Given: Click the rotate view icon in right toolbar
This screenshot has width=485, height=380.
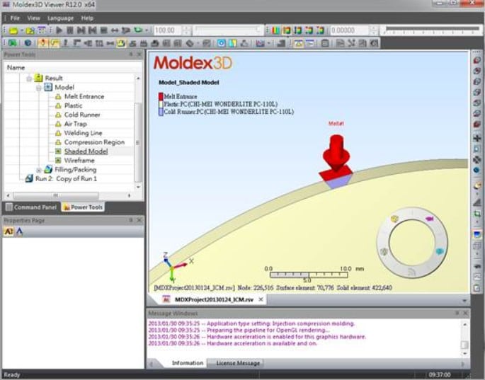Looking at the screenshot, I should pyautogui.click(x=477, y=159).
